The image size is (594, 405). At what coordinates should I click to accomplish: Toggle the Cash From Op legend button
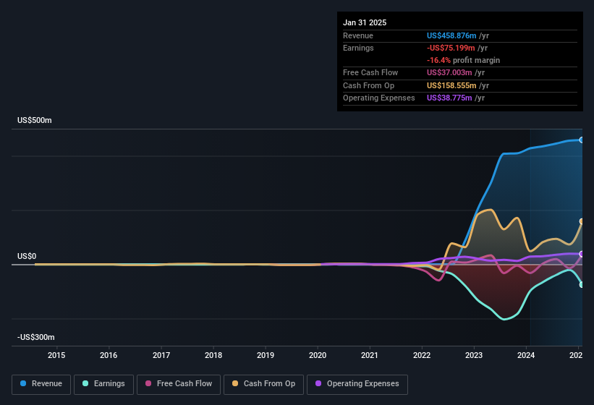click(x=263, y=384)
